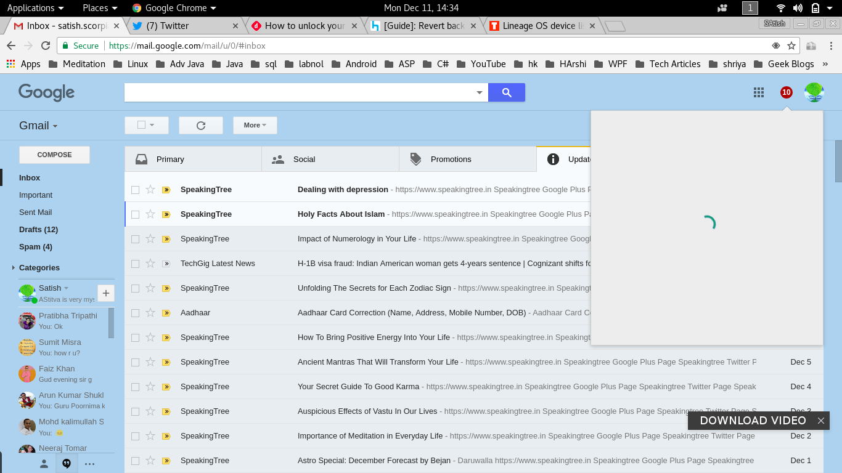This screenshot has height=473, width=842.
Task: Click the Google logo
Action: coord(46,92)
